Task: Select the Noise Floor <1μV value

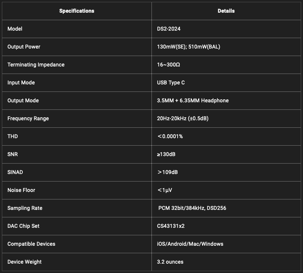Action: [x=165, y=190]
